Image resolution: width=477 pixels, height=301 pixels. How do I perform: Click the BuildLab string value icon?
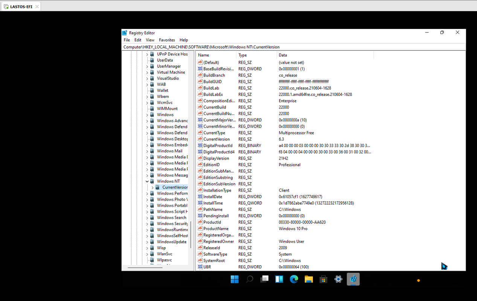[200, 88]
